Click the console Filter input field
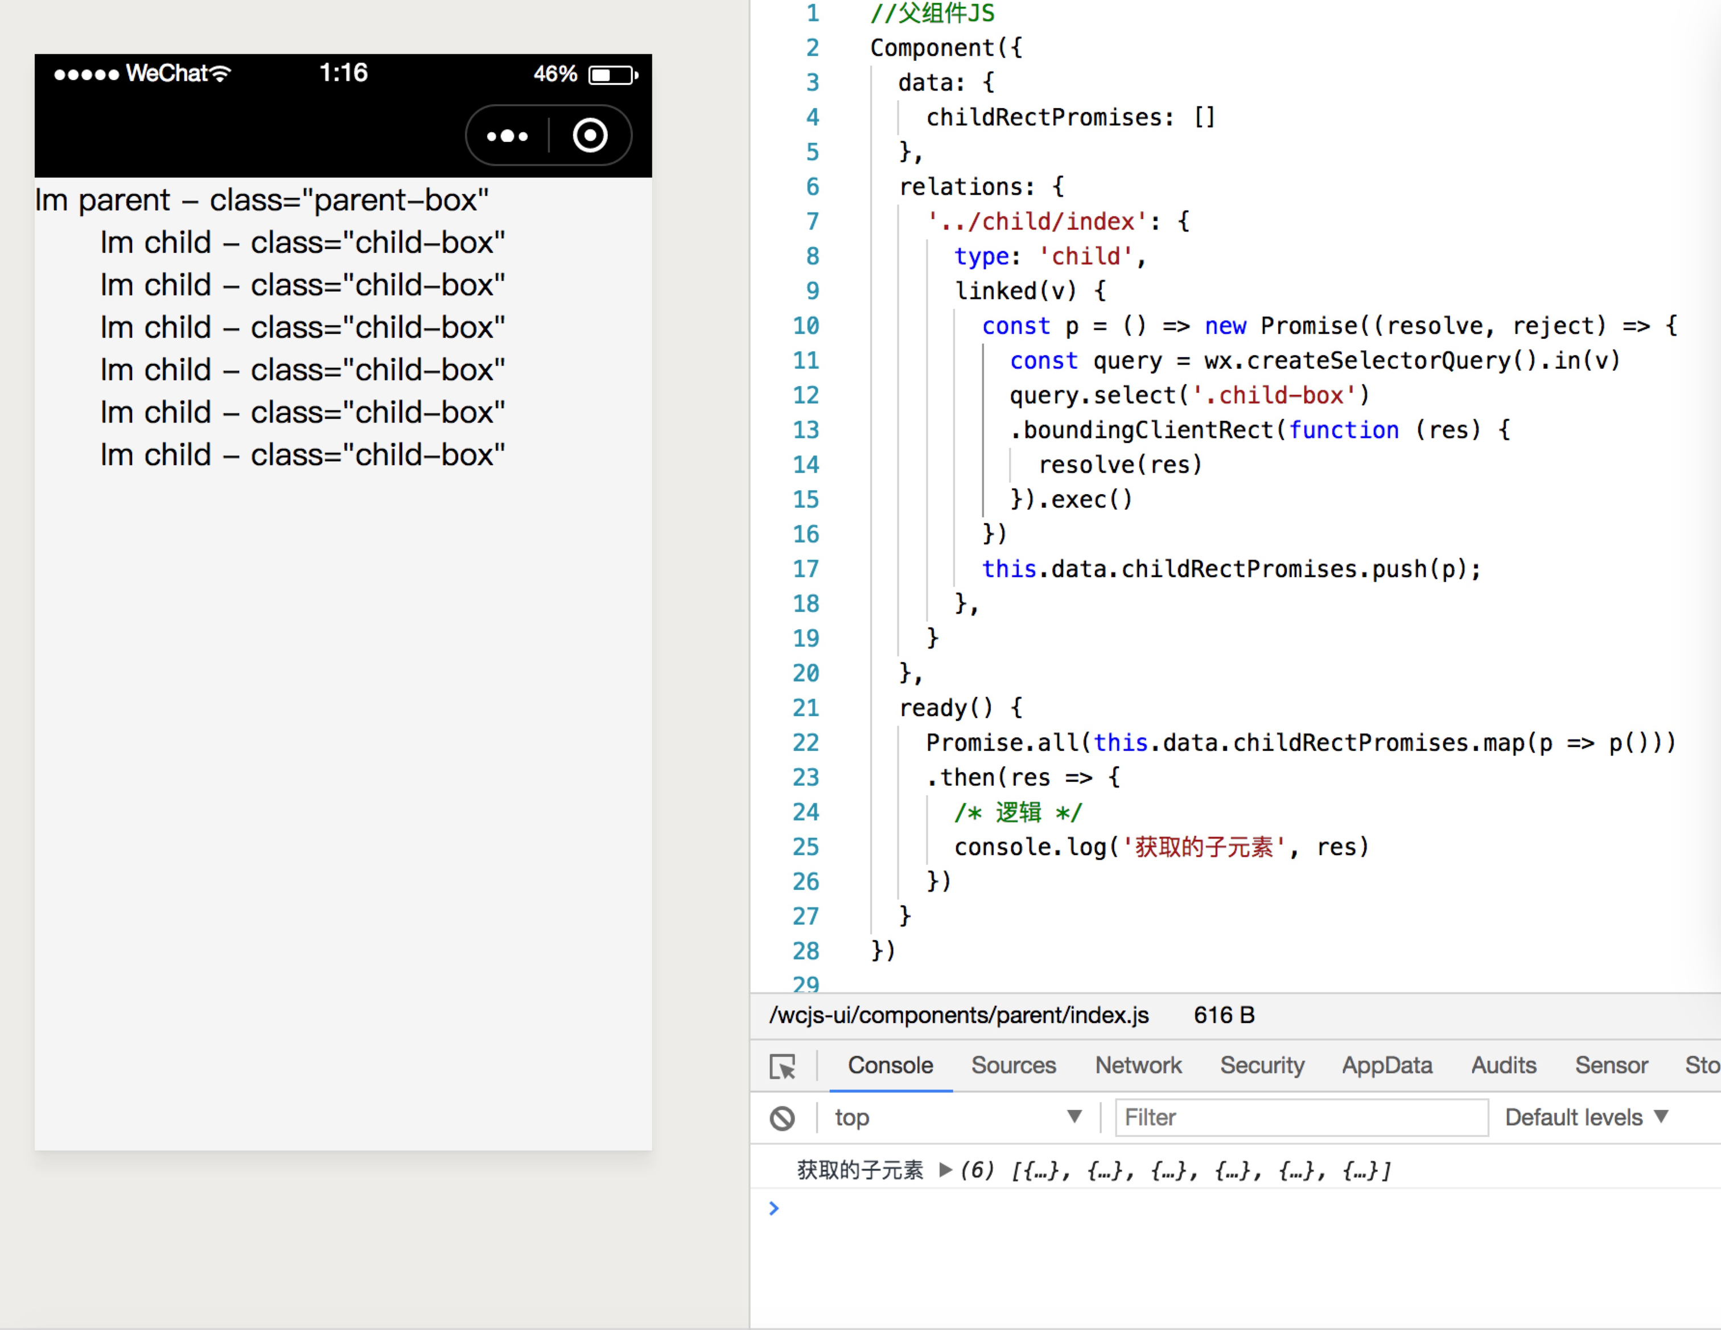This screenshot has height=1330, width=1721. pos(1300,1117)
